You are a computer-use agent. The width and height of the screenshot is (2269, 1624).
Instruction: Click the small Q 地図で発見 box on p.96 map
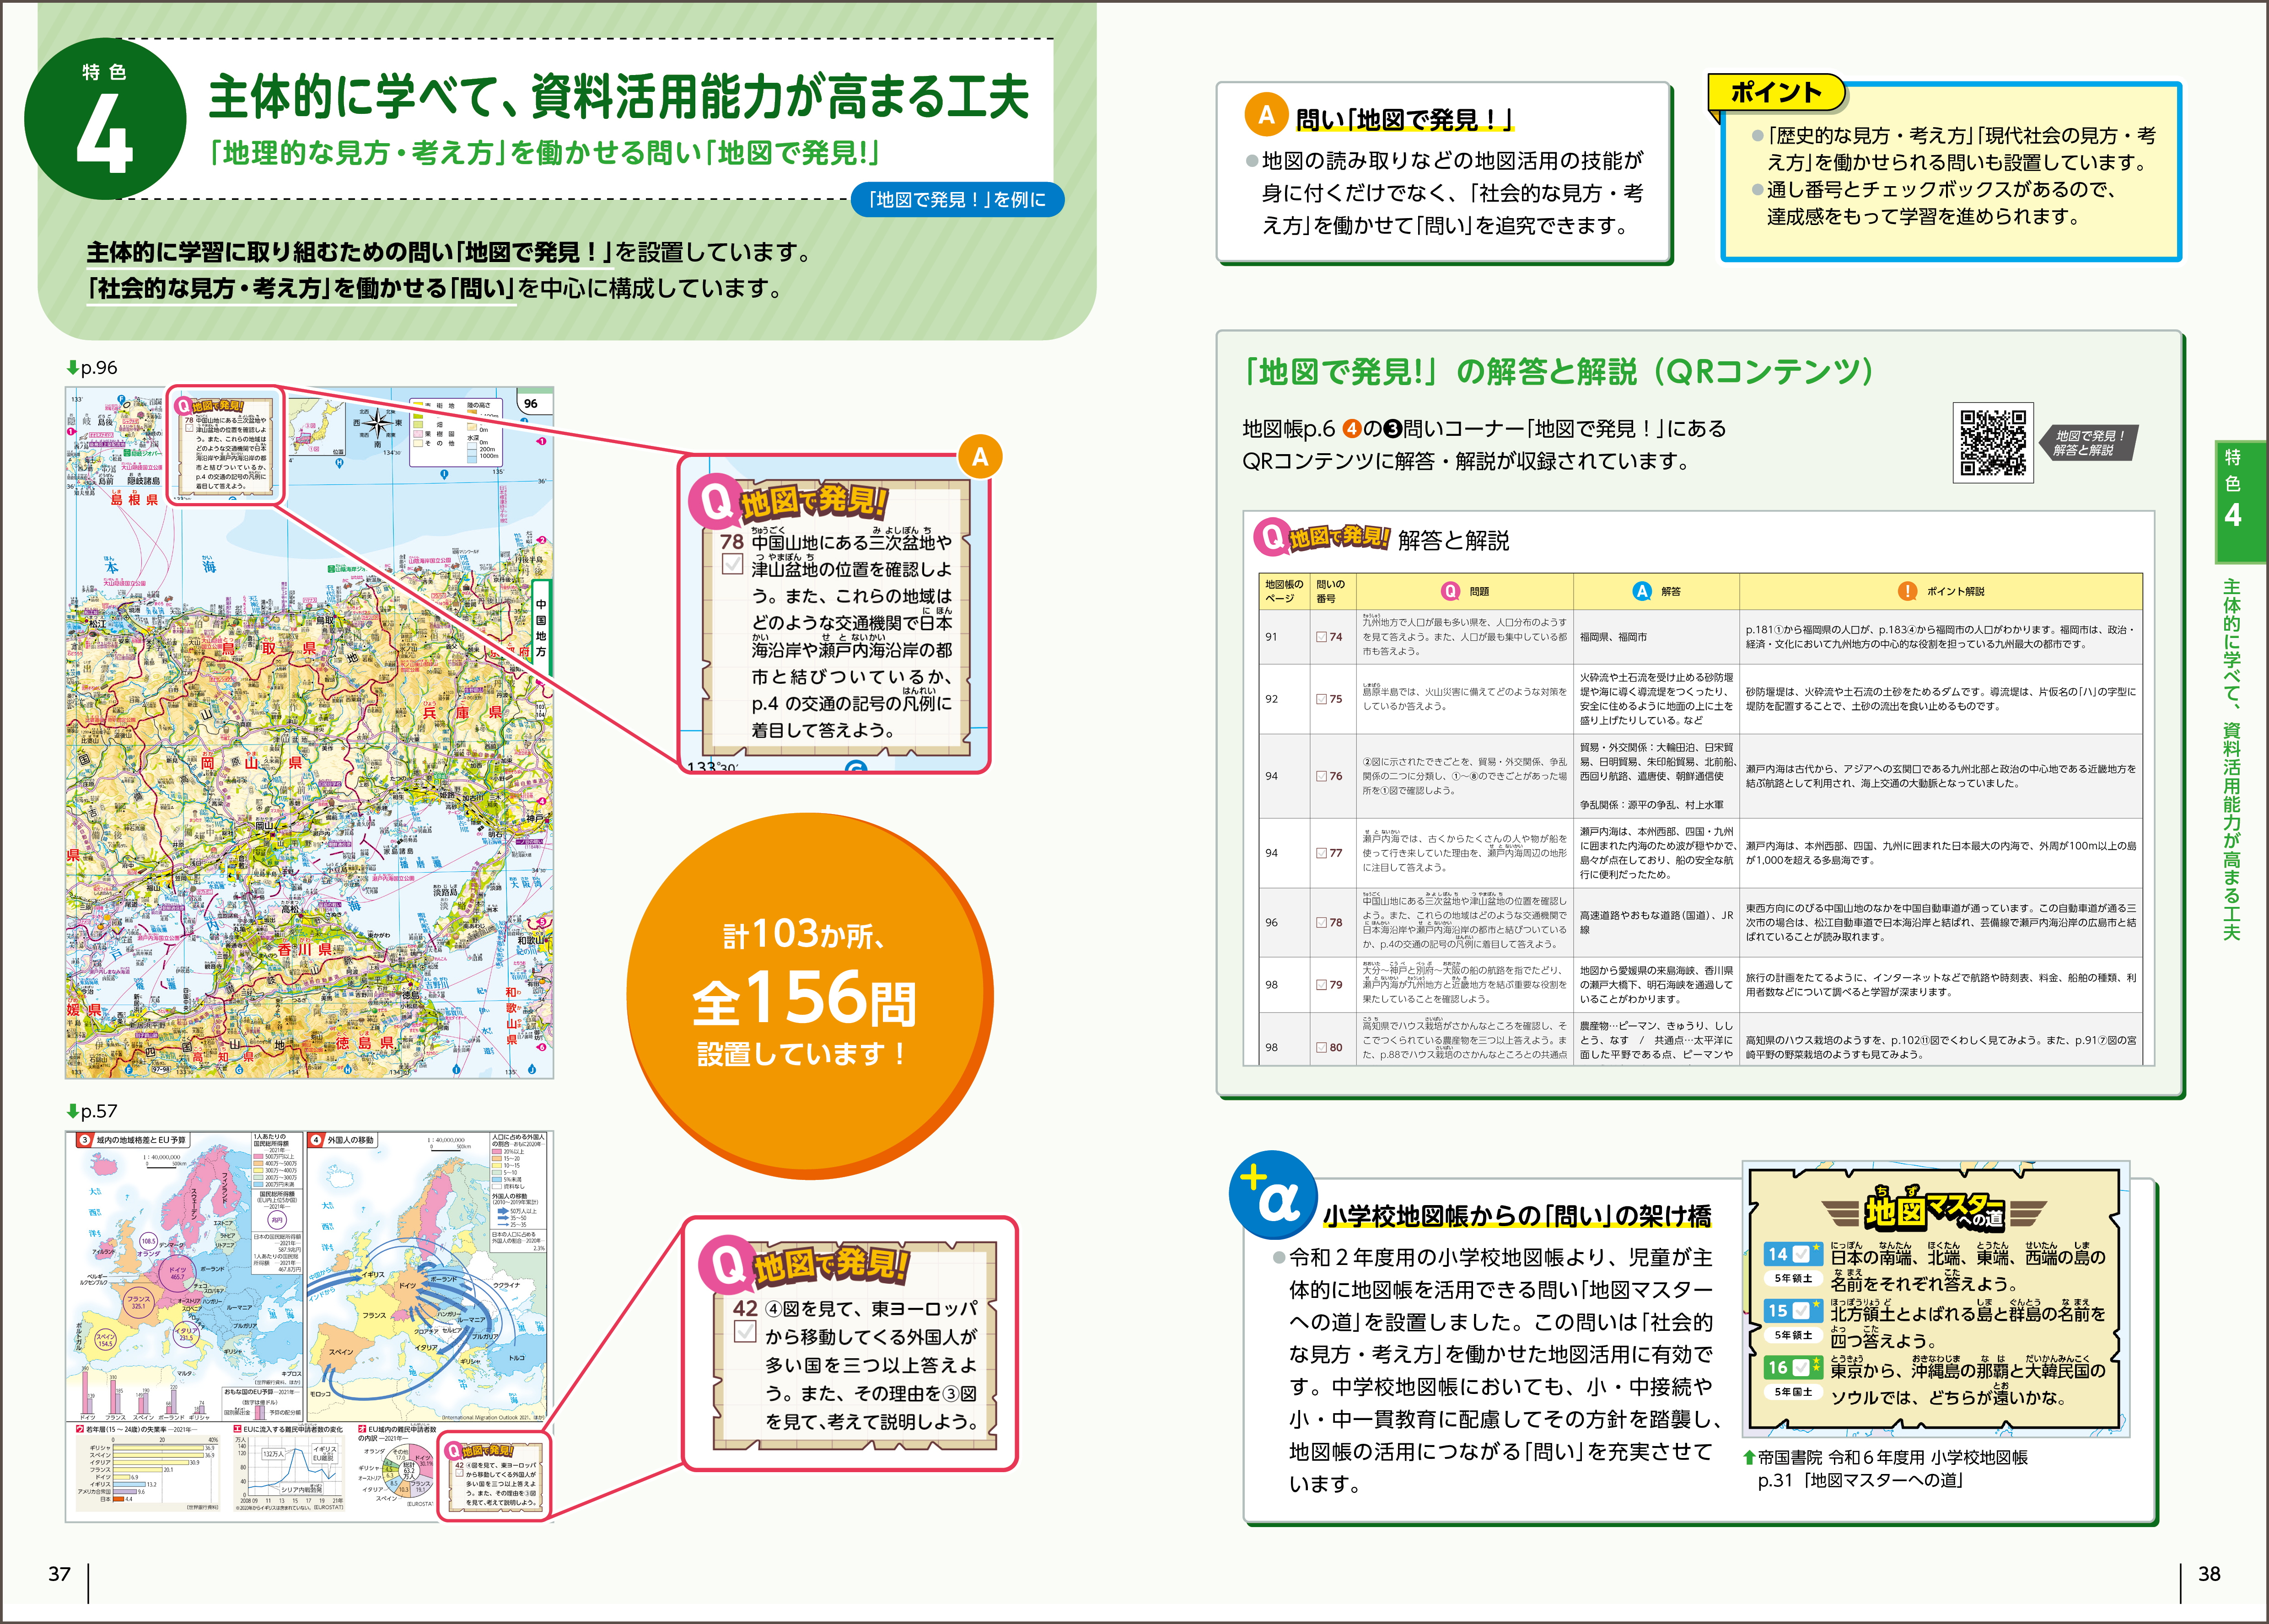point(226,446)
